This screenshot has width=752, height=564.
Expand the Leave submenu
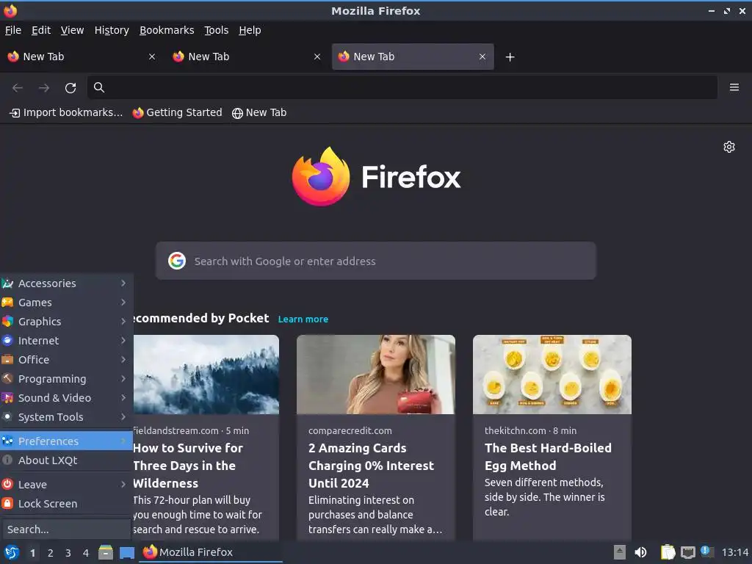tap(66, 485)
